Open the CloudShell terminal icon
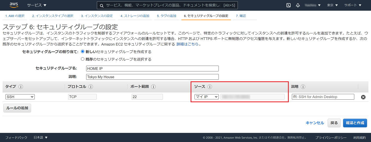Image resolution: width=371 pixels, height=142 pixels. 288,5
